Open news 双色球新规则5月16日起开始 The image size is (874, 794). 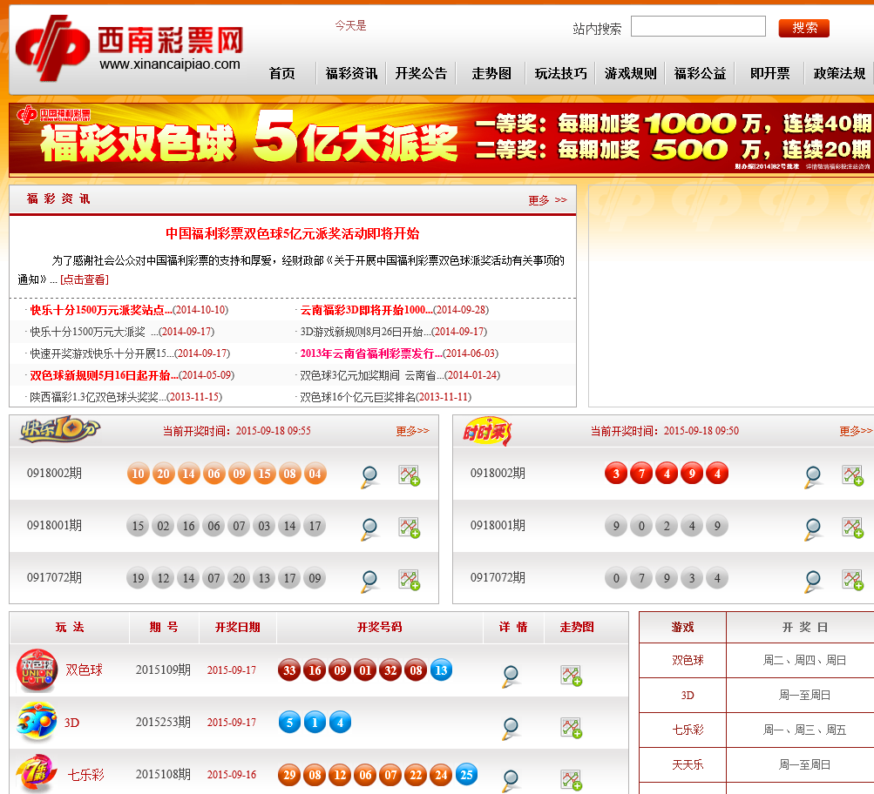(x=104, y=375)
